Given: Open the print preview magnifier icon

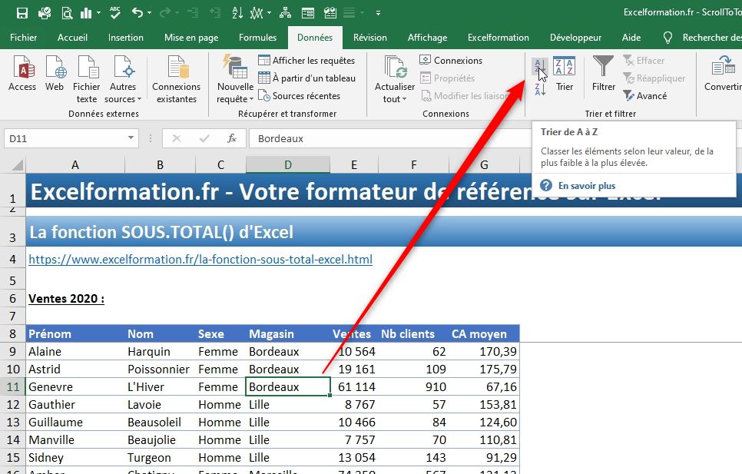Looking at the screenshot, I should coord(67,13).
